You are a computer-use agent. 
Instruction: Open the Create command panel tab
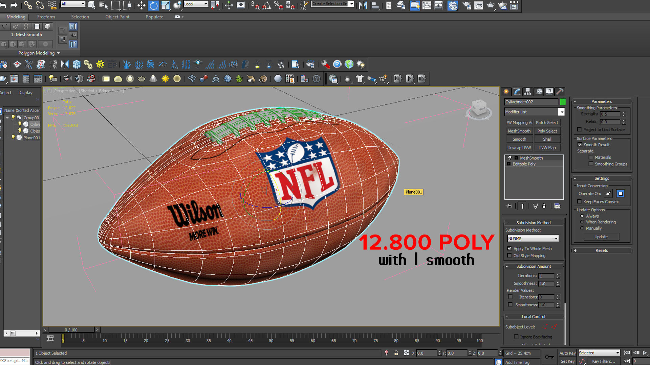tap(506, 91)
